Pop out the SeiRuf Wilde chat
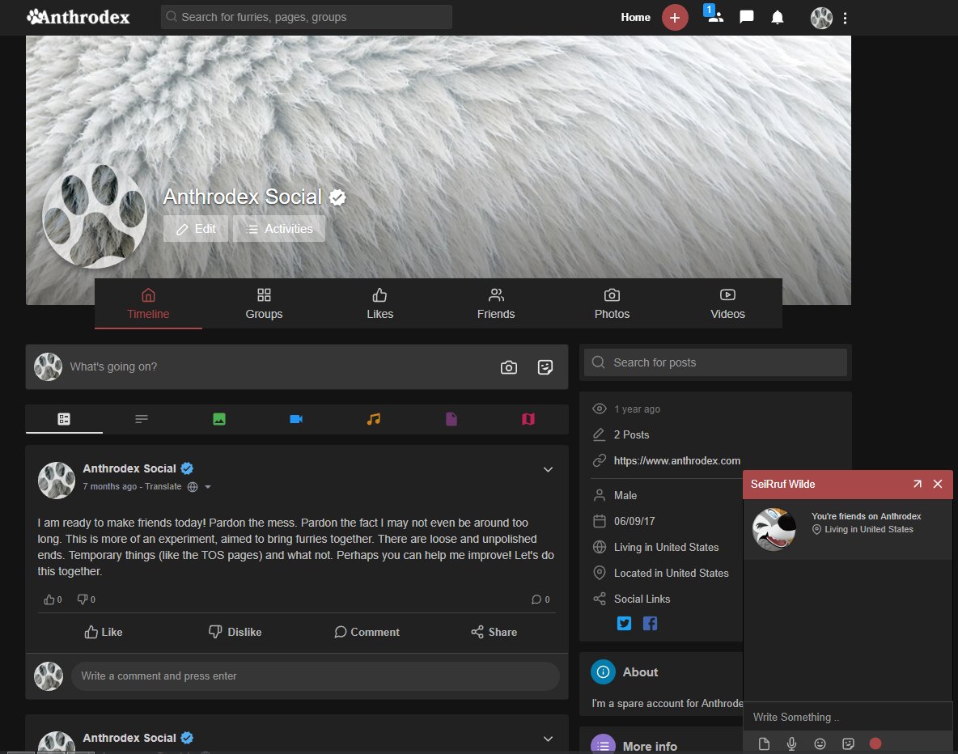Image resolution: width=958 pixels, height=754 pixels. [x=917, y=484]
